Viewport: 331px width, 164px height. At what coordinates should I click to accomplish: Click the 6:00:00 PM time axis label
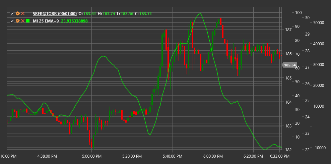[x=213, y=156]
